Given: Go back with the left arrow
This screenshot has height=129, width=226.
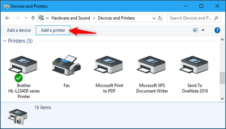Looking at the screenshot, I should 7,18.
